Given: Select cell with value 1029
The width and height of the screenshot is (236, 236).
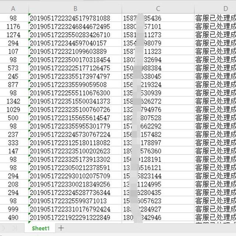Looking at the screenshot, I should (x=14, y=110).
